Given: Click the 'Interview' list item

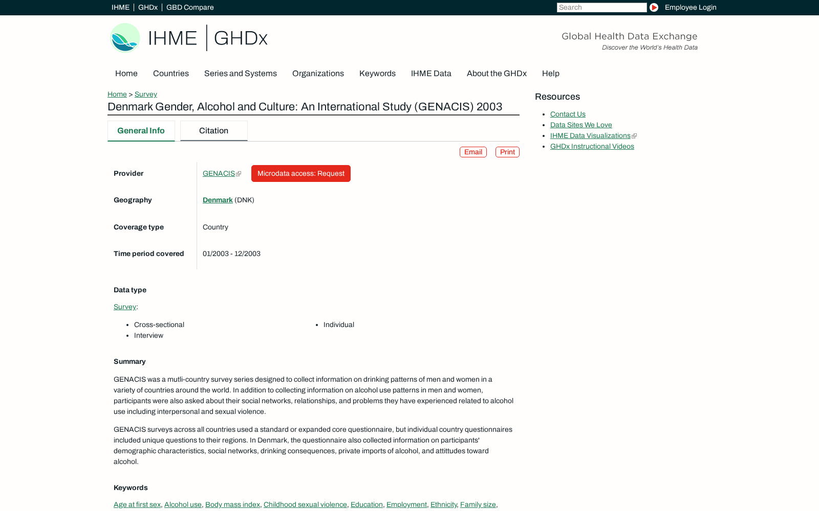Looking at the screenshot, I should [x=148, y=335].
